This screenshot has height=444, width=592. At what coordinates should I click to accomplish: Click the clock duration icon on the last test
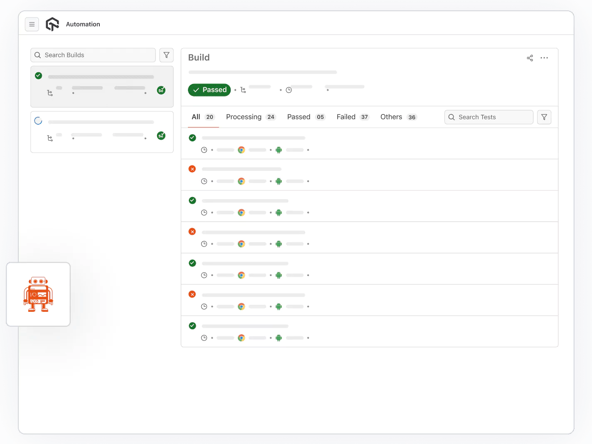point(204,338)
